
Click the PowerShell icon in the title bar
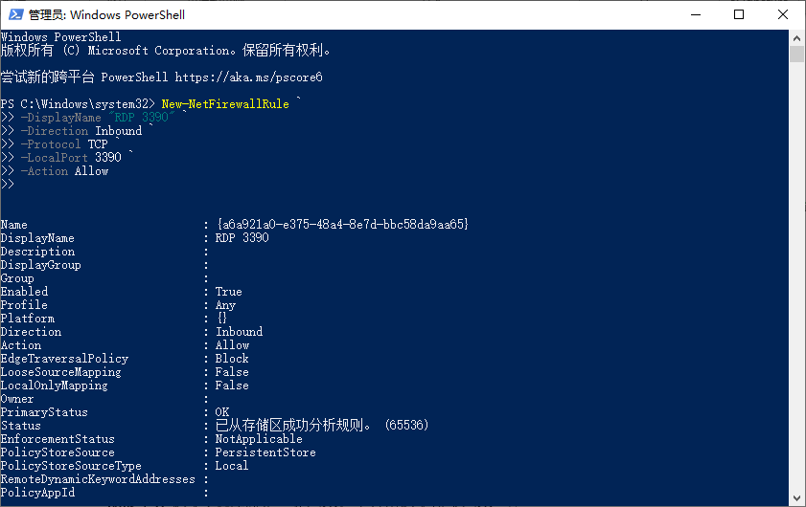[x=15, y=14]
